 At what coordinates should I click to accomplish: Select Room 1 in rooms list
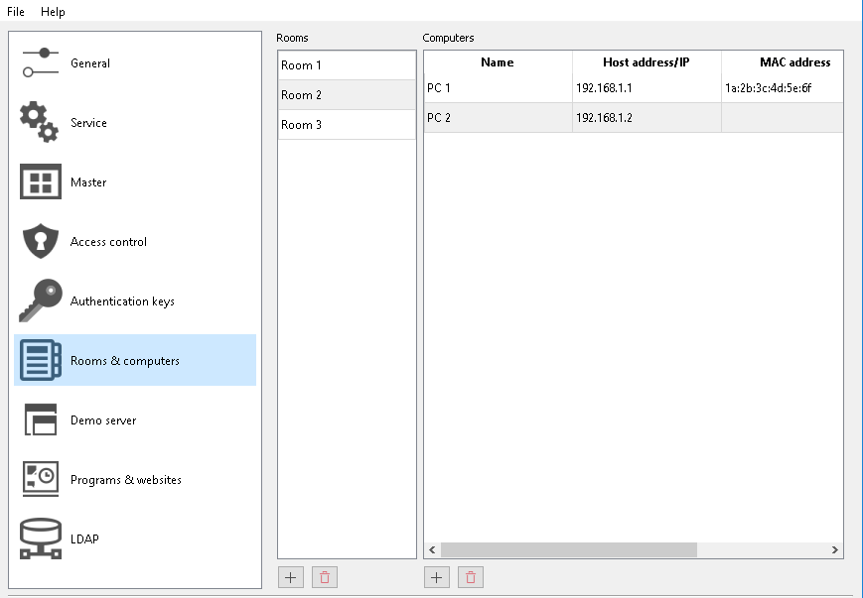pos(347,65)
